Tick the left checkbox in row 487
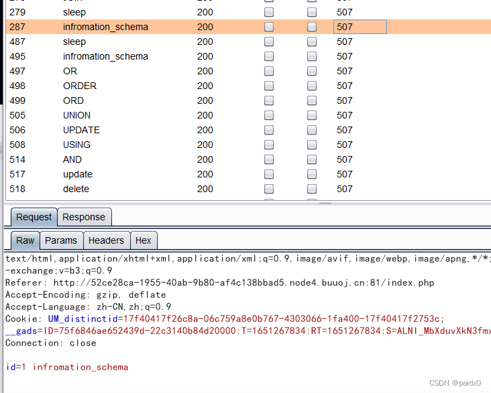Viewport: 491px width, 393px height. (269, 42)
